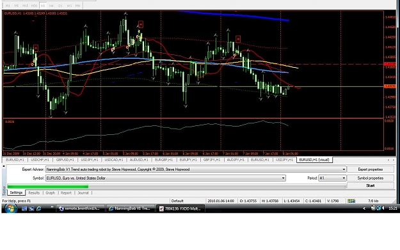Expand the Expert Advisor dropdown
The image size is (400, 250).
click(344, 169)
